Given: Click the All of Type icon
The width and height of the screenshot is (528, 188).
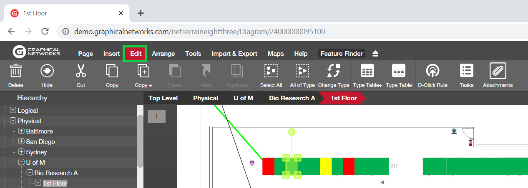Looking at the screenshot, I should tap(302, 71).
